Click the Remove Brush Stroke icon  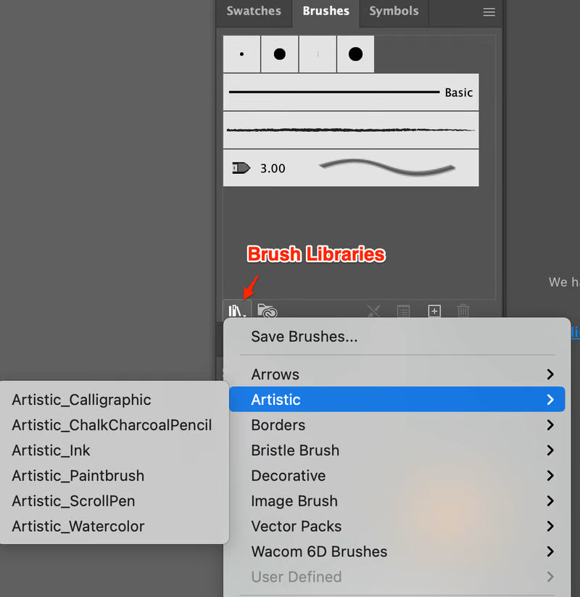[373, 312]
